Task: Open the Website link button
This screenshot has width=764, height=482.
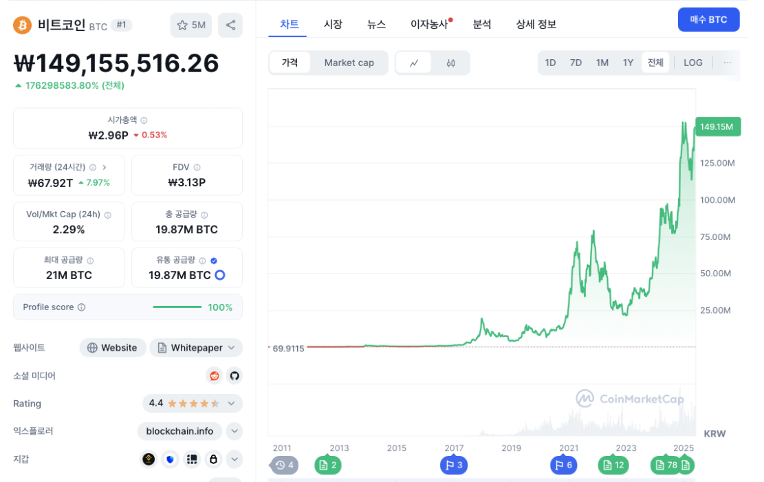Action: 113,348
